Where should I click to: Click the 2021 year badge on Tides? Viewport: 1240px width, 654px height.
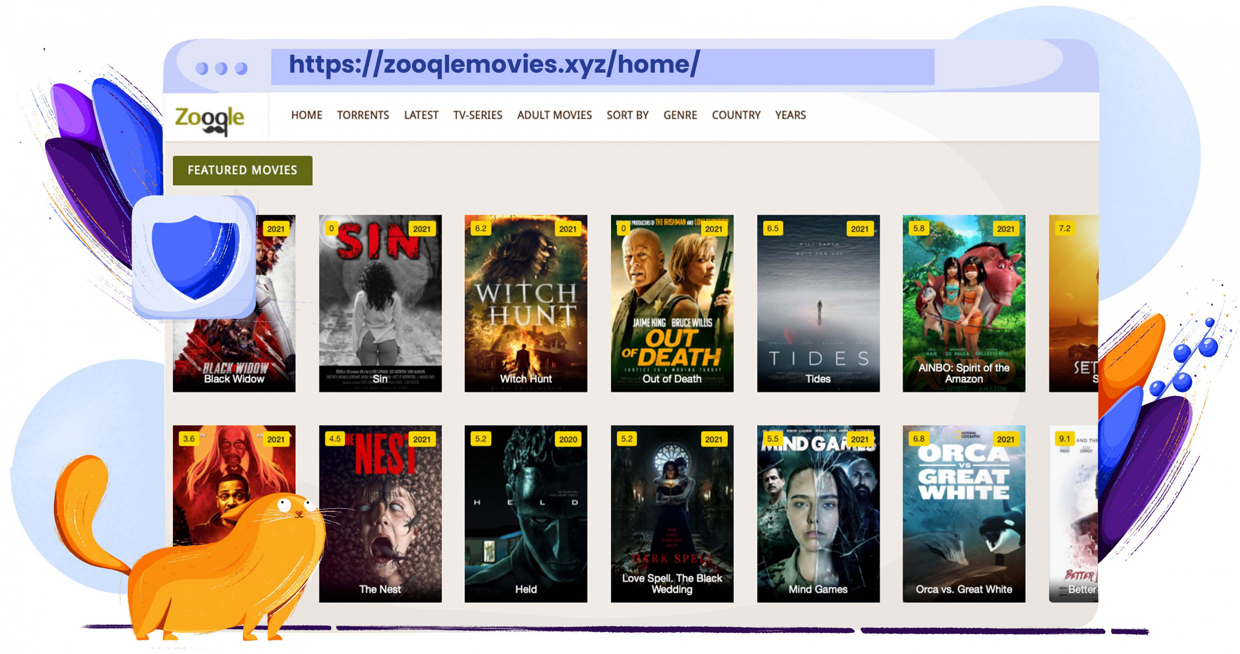(x=860, y=228)
